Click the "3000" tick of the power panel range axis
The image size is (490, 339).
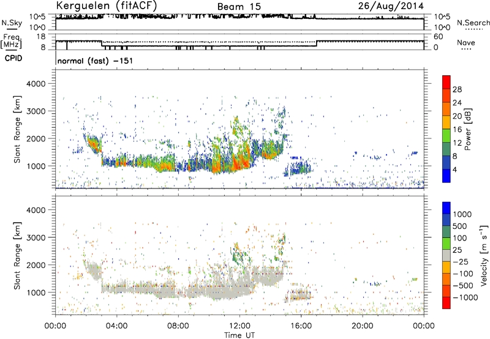[36, 111]
